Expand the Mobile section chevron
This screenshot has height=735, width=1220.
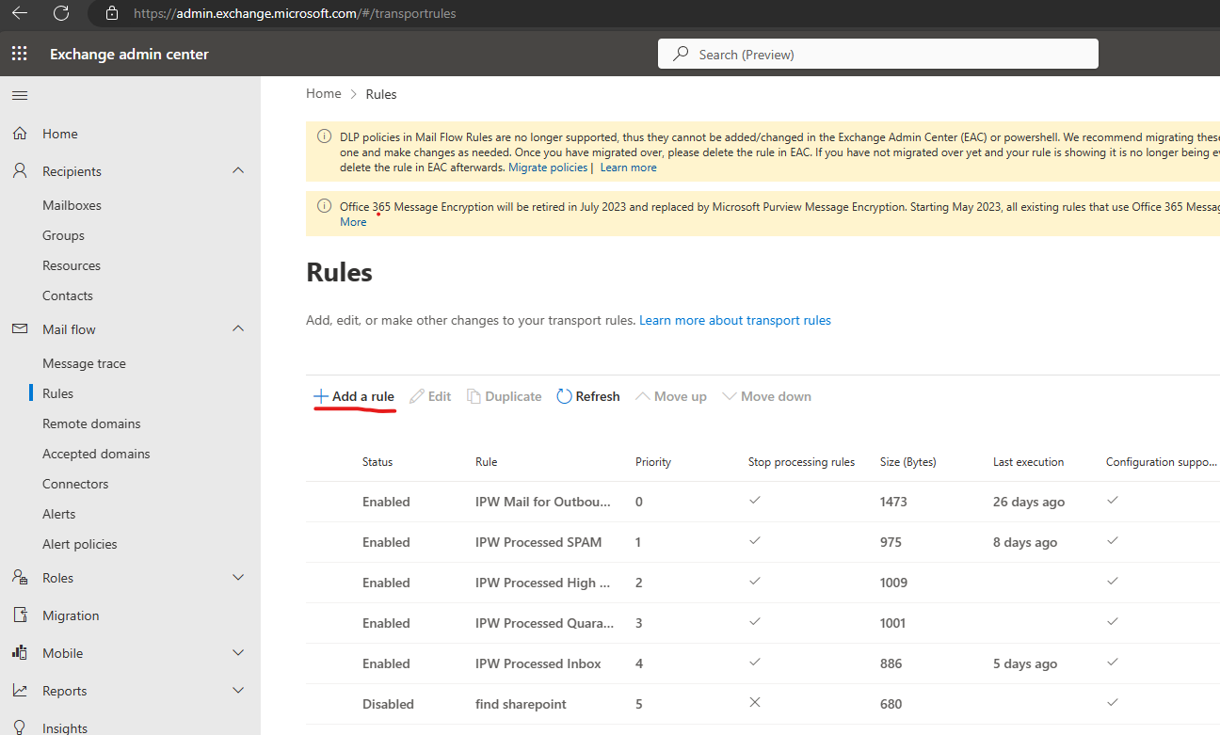pos(238,652)
